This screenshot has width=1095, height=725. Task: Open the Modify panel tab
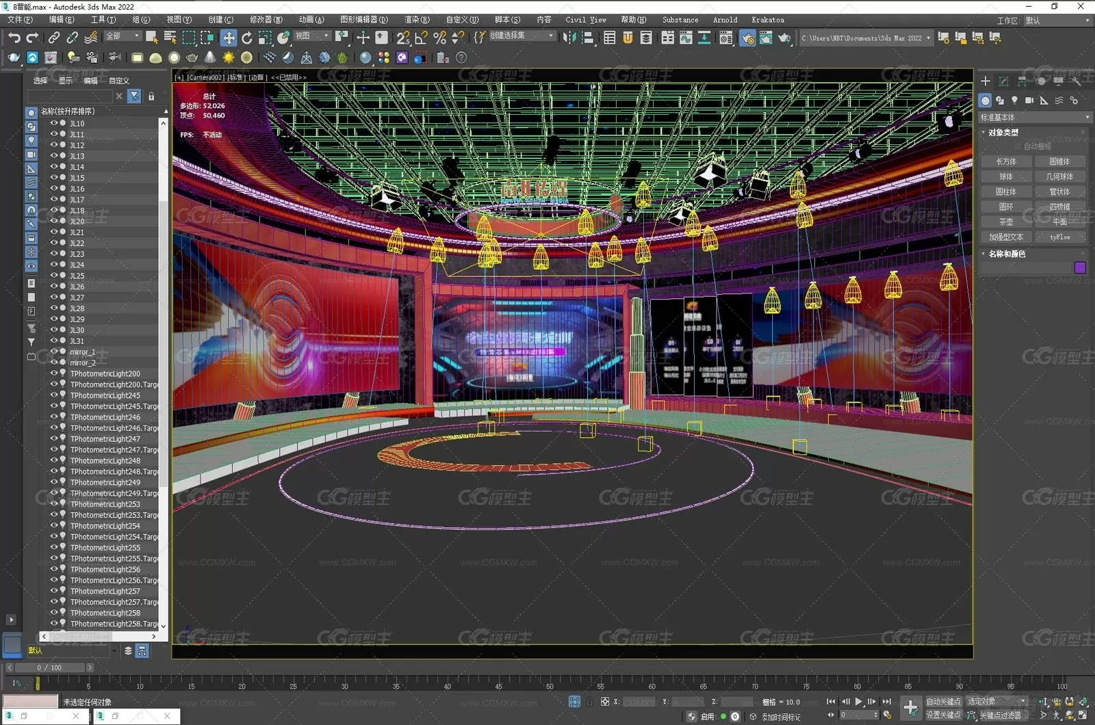click(x=1004, y=81)
